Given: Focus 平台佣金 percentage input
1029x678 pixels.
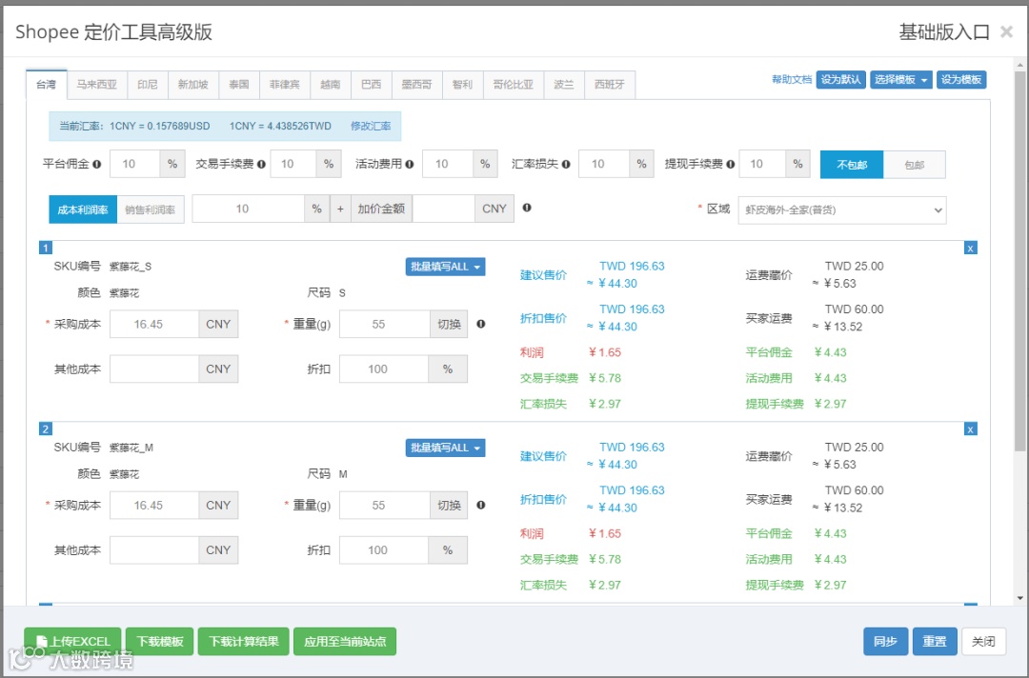Looking at the screenshot, I should tap(134, 164).
